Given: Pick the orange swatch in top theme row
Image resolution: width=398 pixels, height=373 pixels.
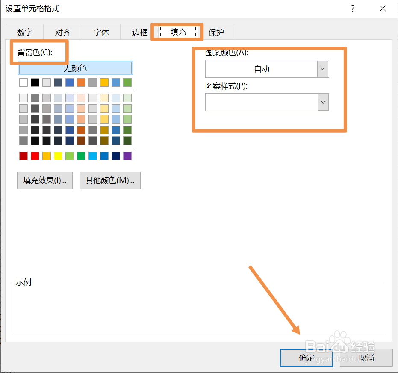Looking at the screenshot, I should 81,83.
